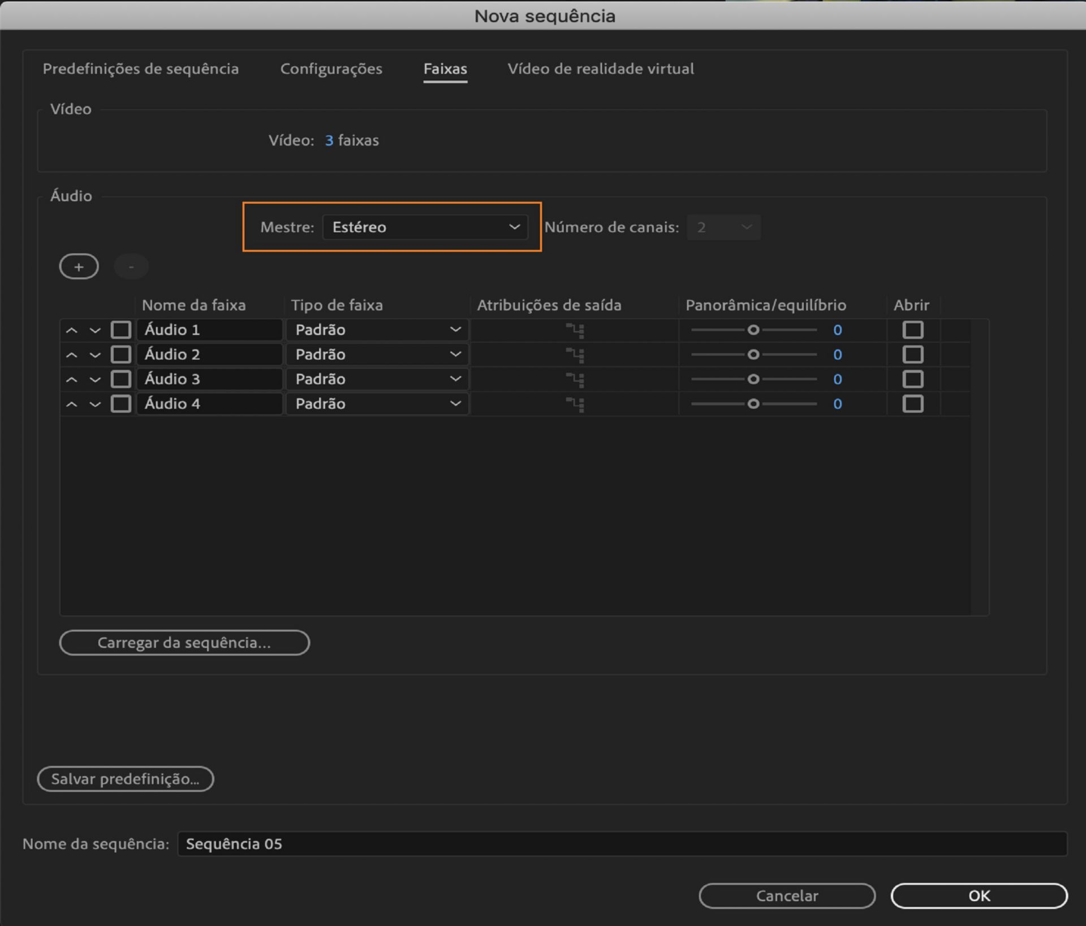
Task: Click the Carregar da sequência button
Action: [x=184, y=643]
